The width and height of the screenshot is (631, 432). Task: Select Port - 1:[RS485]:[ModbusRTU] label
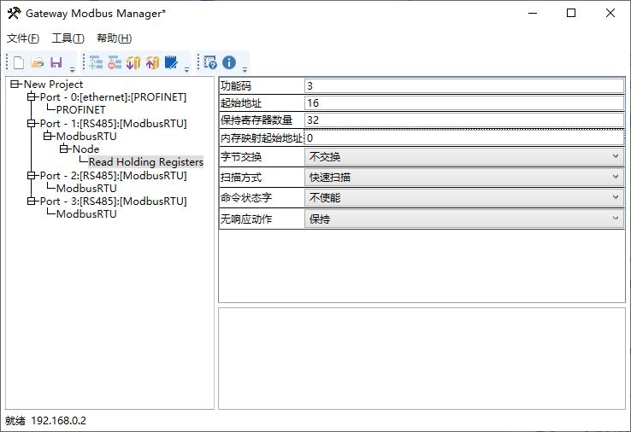pos(113,124)
